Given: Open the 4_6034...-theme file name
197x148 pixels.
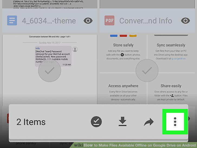Looking at the screenshot, I should point(49,21).
